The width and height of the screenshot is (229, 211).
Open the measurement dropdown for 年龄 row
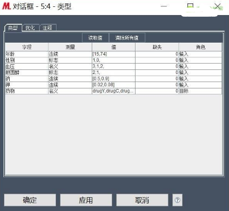click(70, 54)
